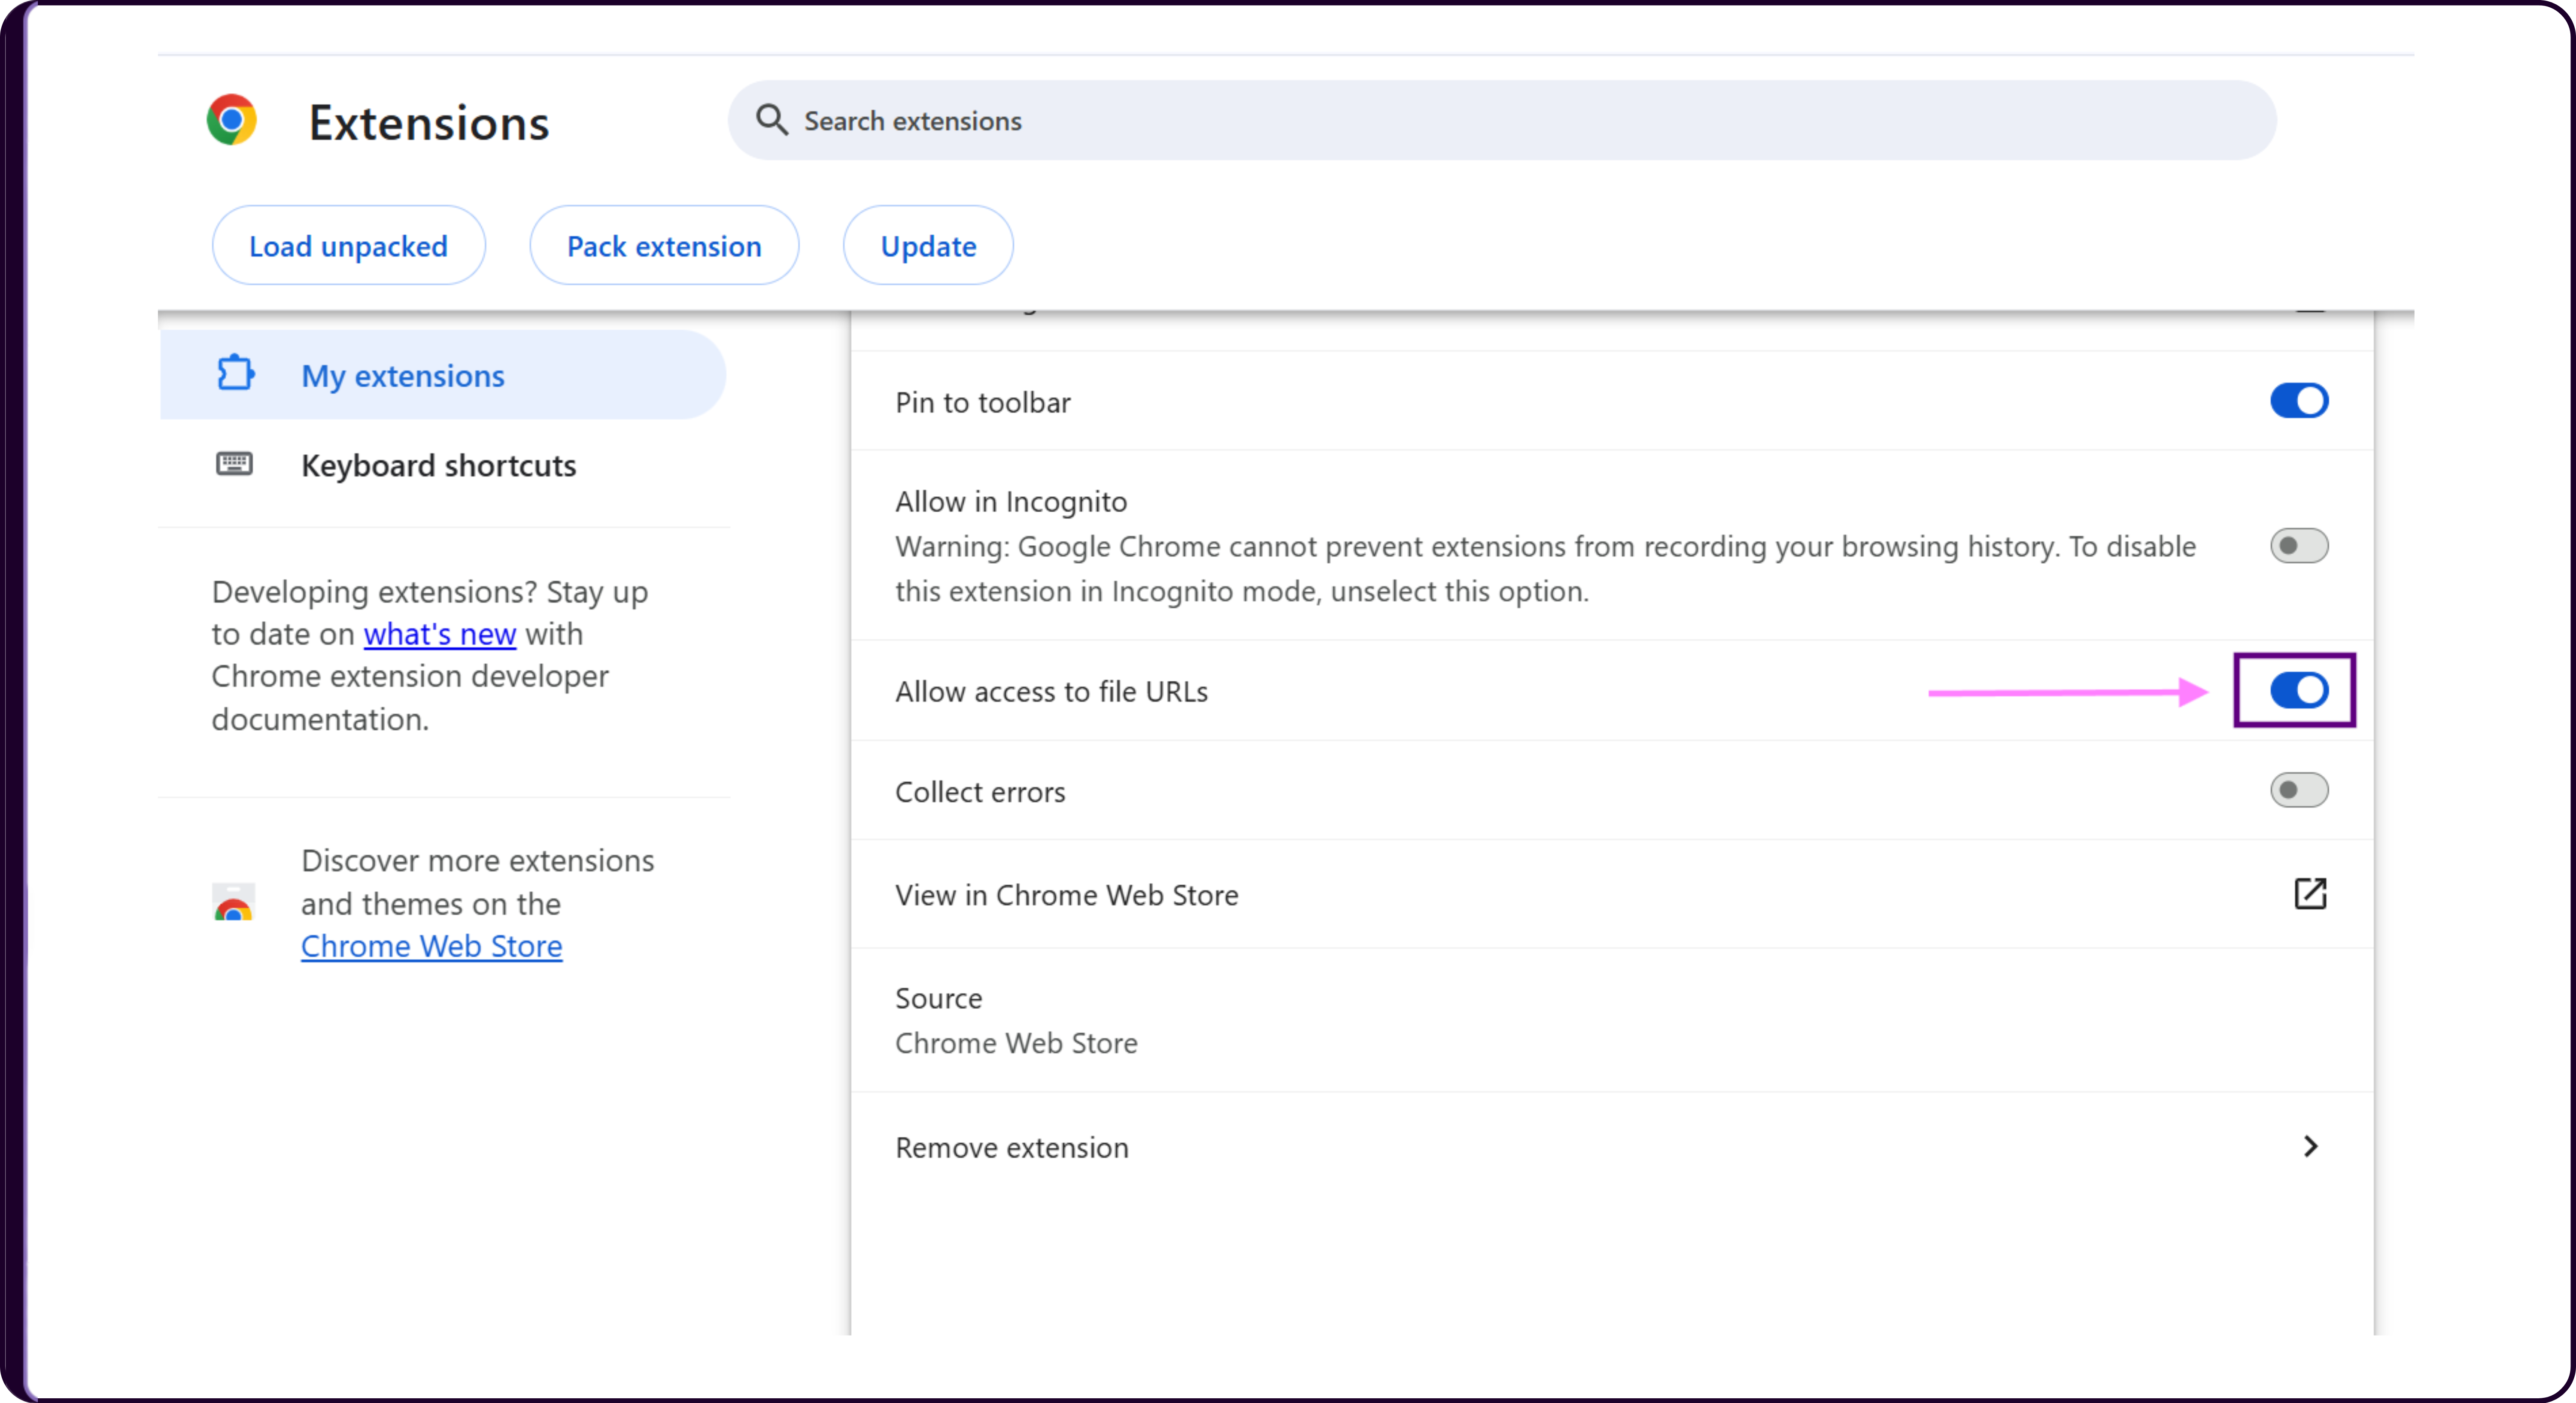The image size is (2576, 1403).
Task: Click Pack extension button
Action: point(664,246)
